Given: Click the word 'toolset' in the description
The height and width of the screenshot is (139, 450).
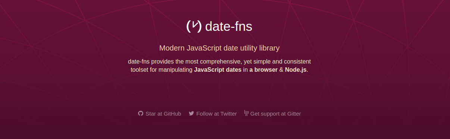Looking at the screenshot, I should 140,69.
